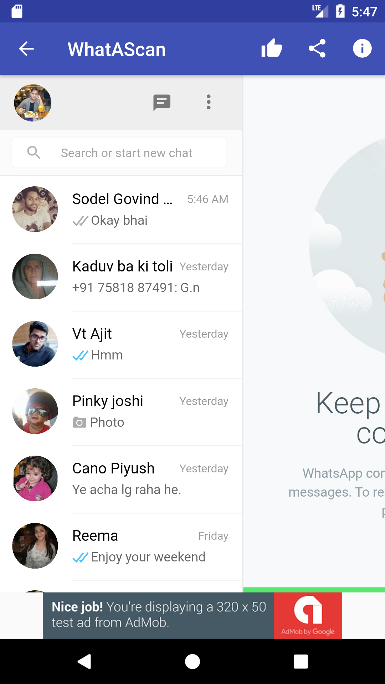Tap the Android home navigation button

click(192, 662)
